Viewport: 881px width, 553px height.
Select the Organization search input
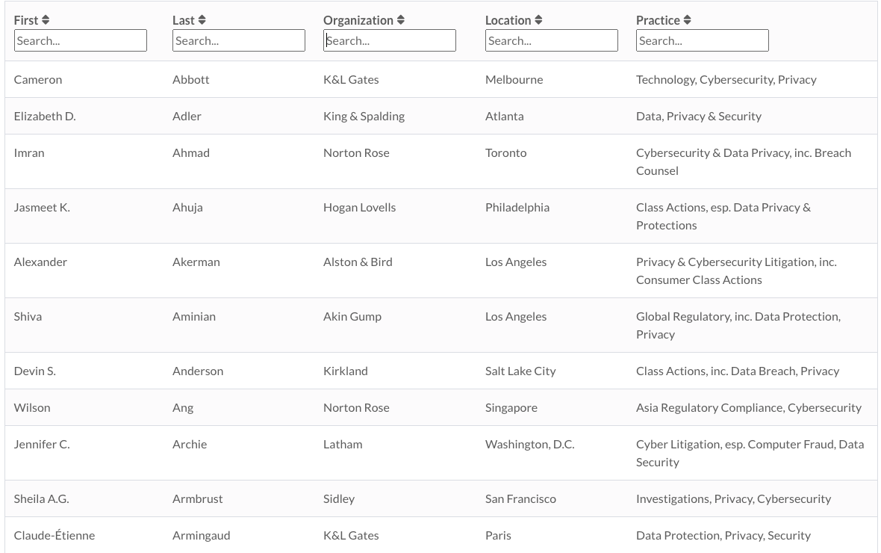(390, 40)
